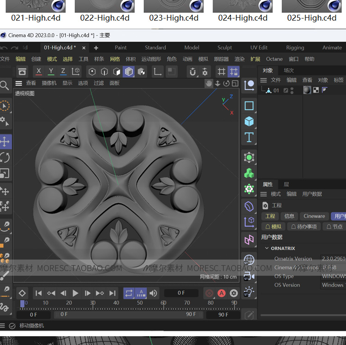The height and width of the screenshot is (345, 346).
Task: Toggle the Z axis lock
Action: click(x=63, y=72)
